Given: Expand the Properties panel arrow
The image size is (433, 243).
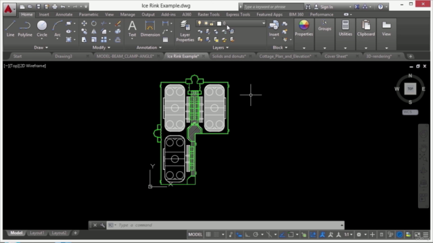Looking at the screenshot, I should click(x=304, y=48).
